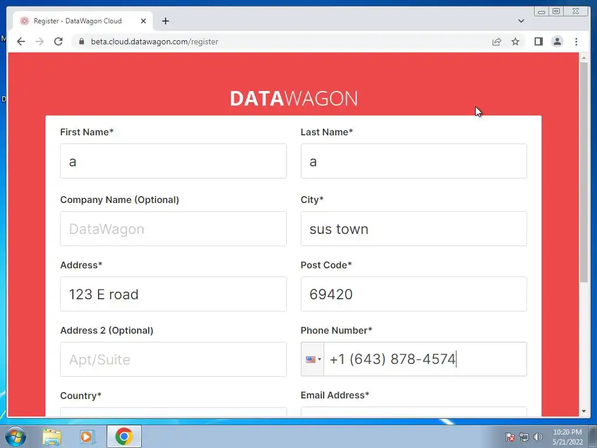This screenshot has height=448, width=597.
Task: Click the Chrome taskbar icon
Action: pos(124,436)
